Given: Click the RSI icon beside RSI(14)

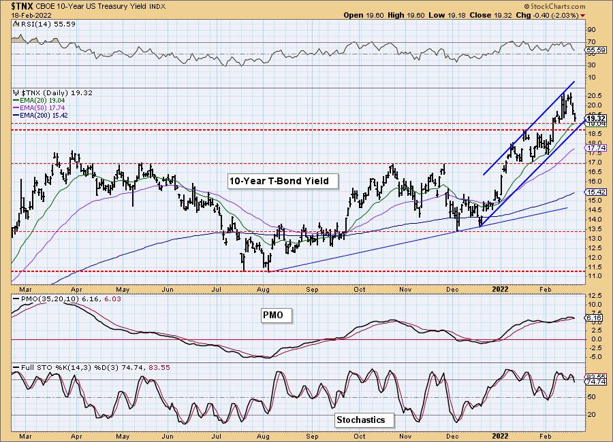Looking at the screenshot, I should coord(16,24).
